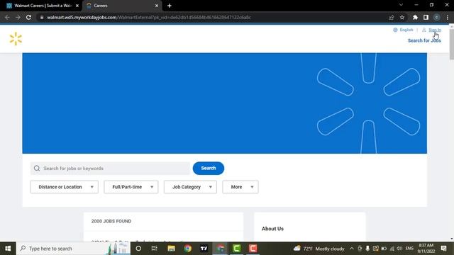View site security lock information

click(42, 17)
